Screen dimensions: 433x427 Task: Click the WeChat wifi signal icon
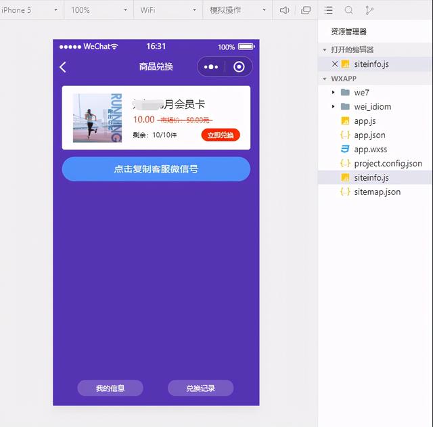tap(114, 46)
